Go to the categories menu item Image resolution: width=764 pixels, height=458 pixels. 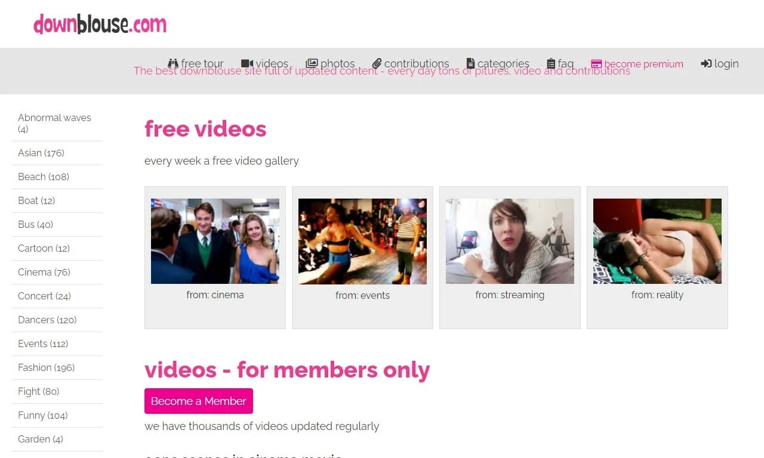point(503,63)
